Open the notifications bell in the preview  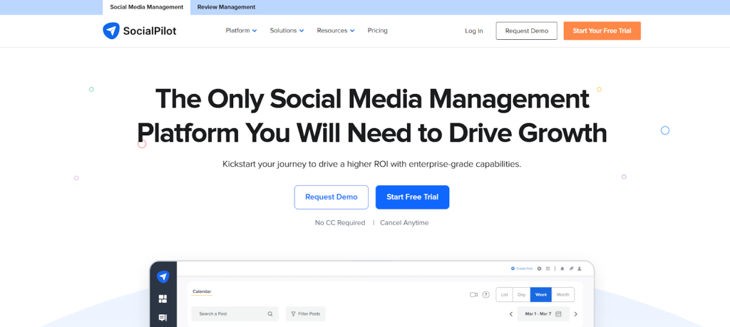[562, 269]
